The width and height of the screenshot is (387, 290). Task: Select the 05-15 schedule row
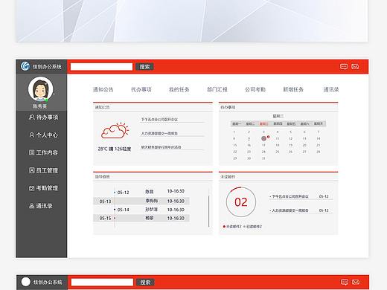pyautogui.click(x=141, y=218)
